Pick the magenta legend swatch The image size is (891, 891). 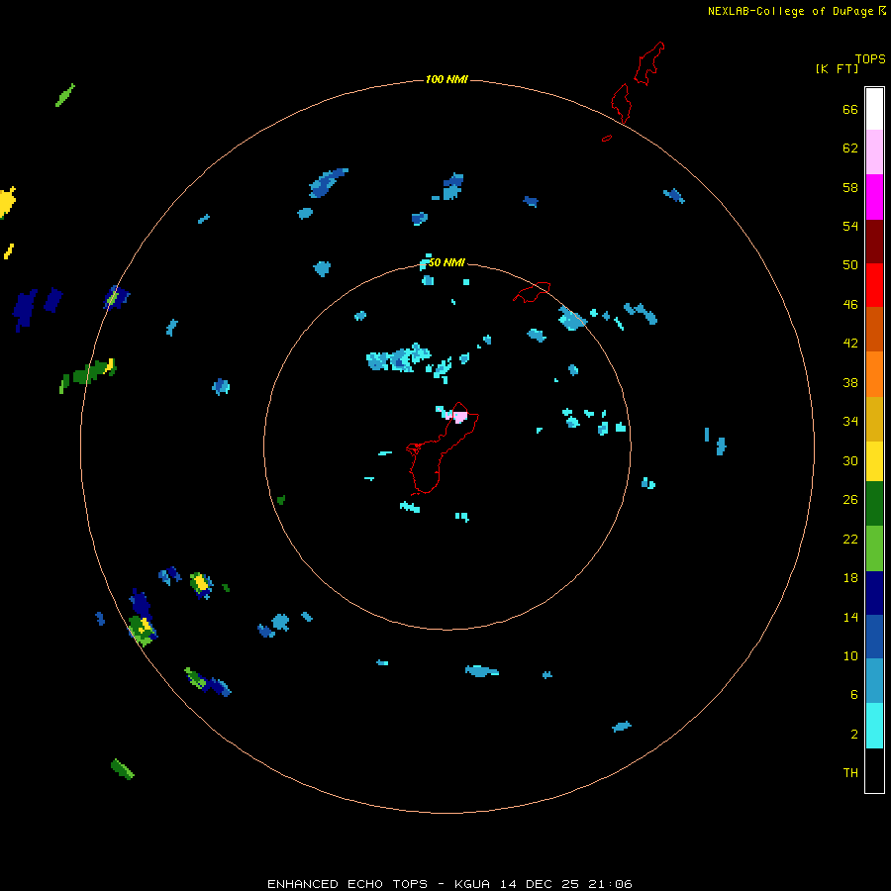pyautogui.click(x=874, y=197)
